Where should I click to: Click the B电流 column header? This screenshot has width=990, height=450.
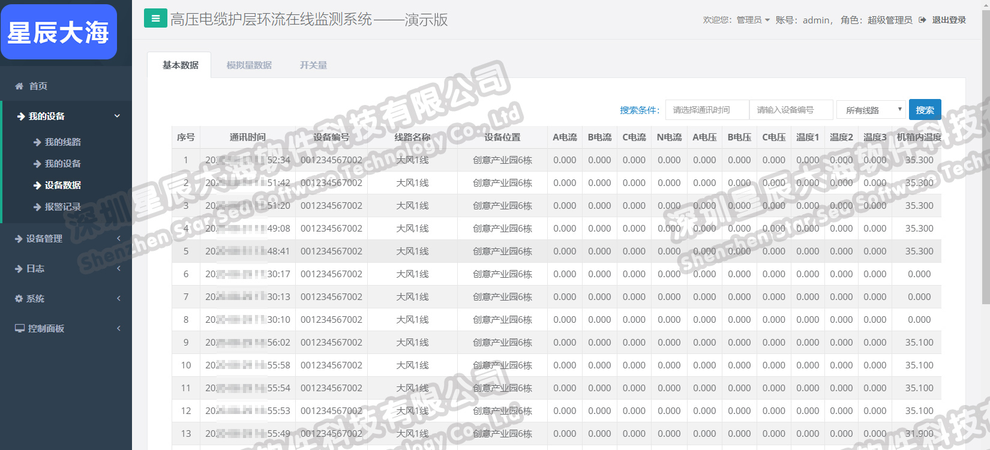(x=599, y=137)
